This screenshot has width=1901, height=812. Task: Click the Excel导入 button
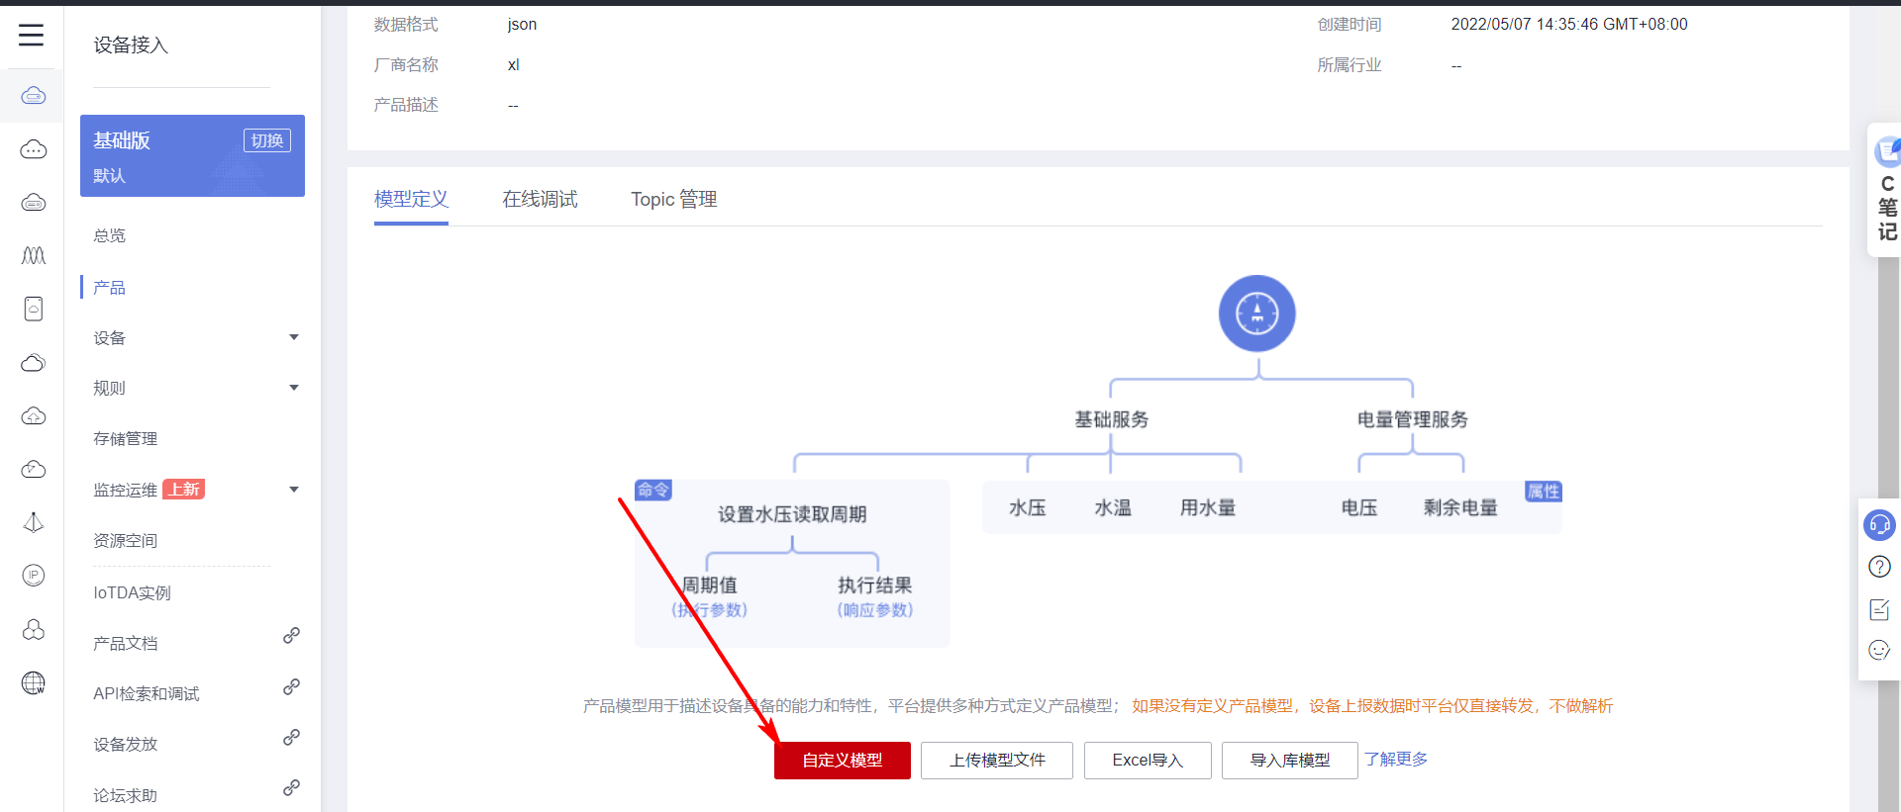1148,761
